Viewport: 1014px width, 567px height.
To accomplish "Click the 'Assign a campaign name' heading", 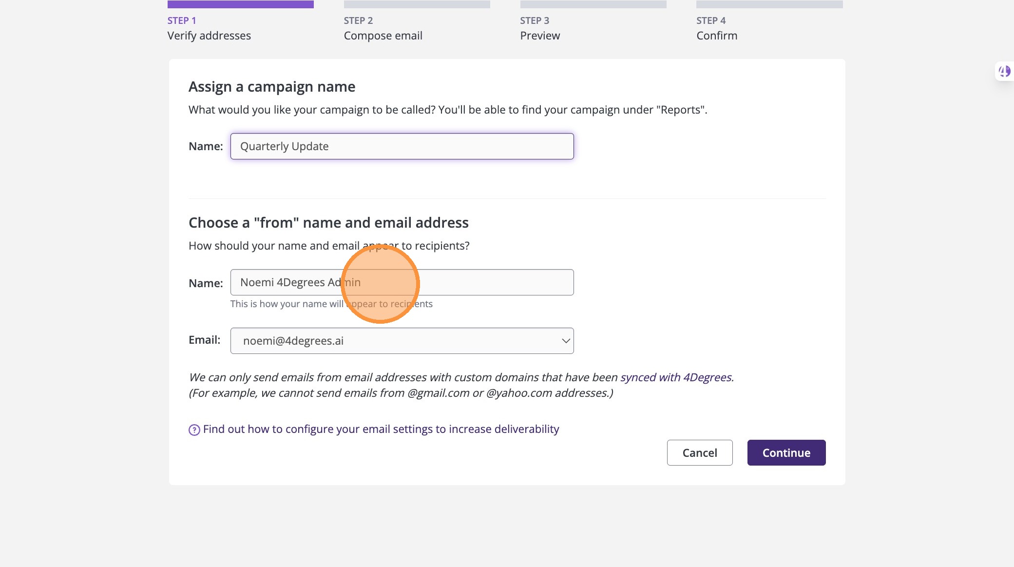I will click(272, 87).
